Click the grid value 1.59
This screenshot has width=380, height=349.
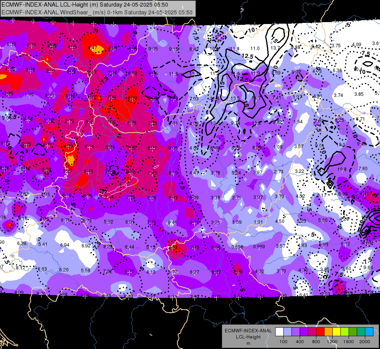[x=237, y=222]
